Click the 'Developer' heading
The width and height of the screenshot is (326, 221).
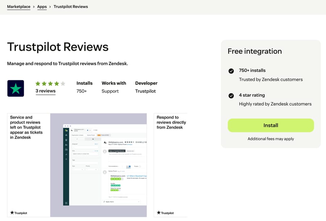[146, 83]
